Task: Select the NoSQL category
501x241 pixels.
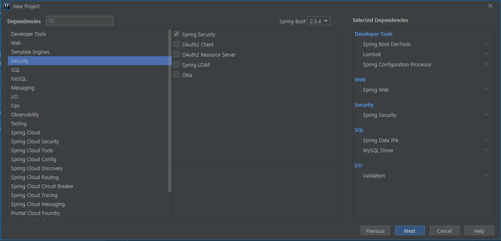Action: 88,79
